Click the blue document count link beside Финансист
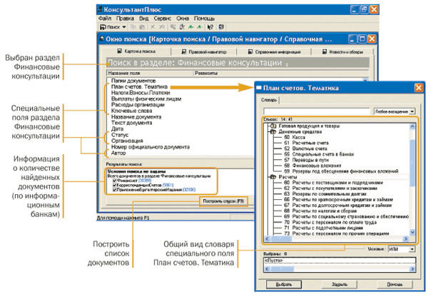This screenshot has height=307, width=428. (x=145, y=181)
